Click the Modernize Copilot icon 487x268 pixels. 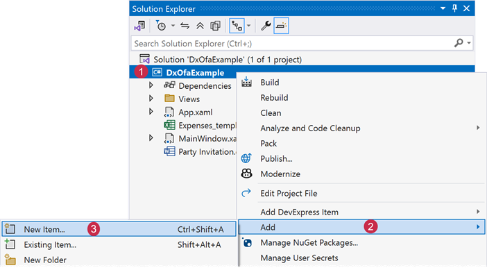point(246,174)
